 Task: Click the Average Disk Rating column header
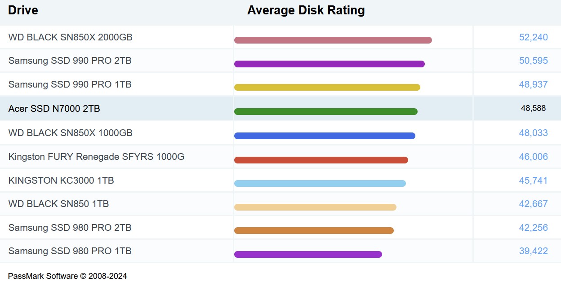306,10
